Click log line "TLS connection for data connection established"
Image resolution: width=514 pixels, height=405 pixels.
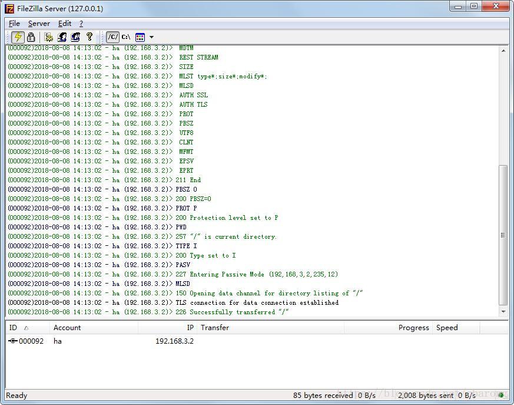point(173,302)
